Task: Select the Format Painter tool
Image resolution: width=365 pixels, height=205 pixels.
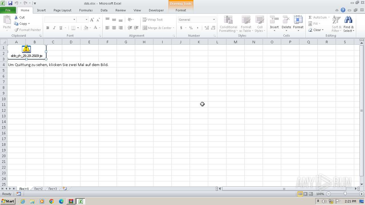Action: 28,30
